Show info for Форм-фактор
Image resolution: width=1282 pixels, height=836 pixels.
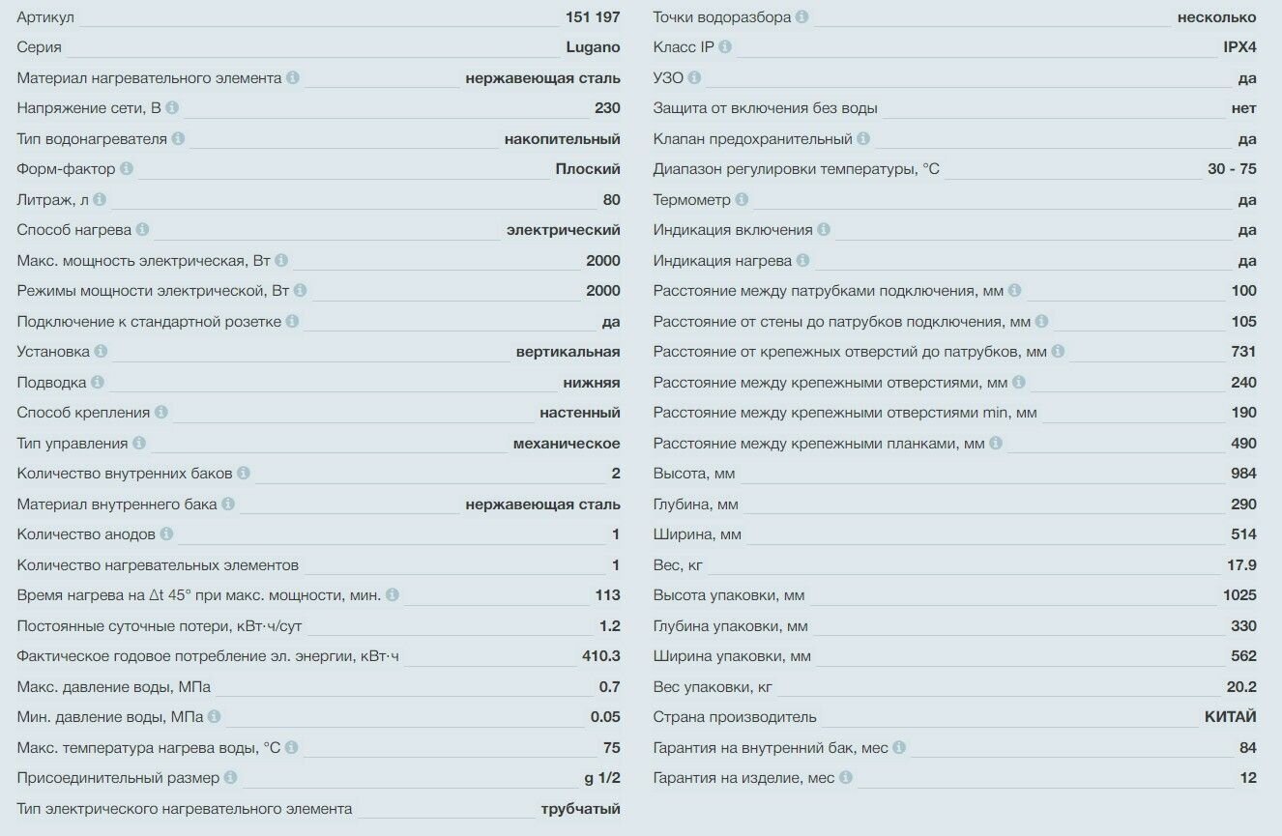coord(127,168)
